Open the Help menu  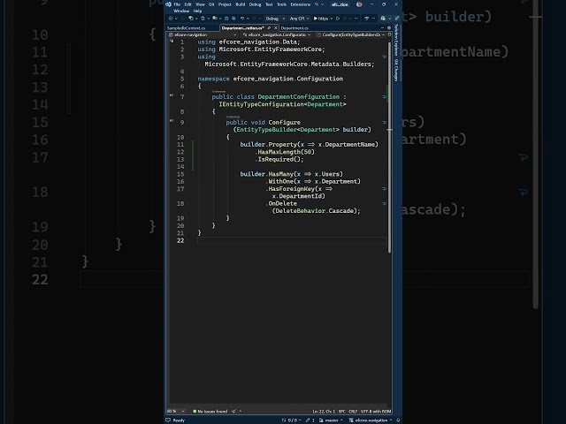tap(197, 11)
